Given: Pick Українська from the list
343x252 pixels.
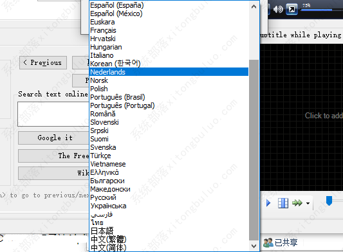Looking at the screenshot, I should click(169, 206).
